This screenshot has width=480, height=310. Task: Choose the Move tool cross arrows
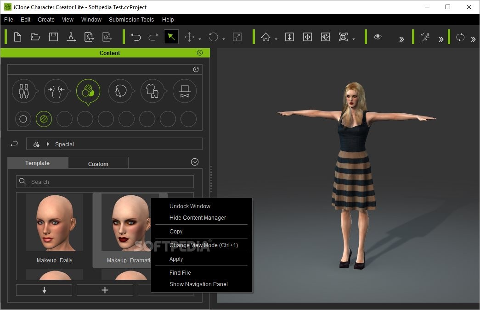pyautogui.click(x=190, y=37)
